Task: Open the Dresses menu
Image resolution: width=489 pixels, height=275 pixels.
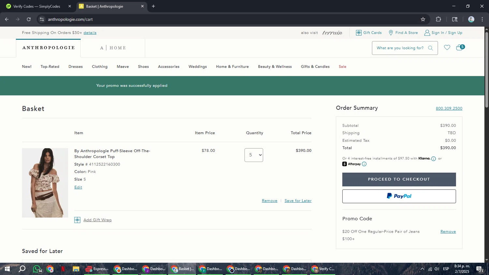Action: (76, 67)
